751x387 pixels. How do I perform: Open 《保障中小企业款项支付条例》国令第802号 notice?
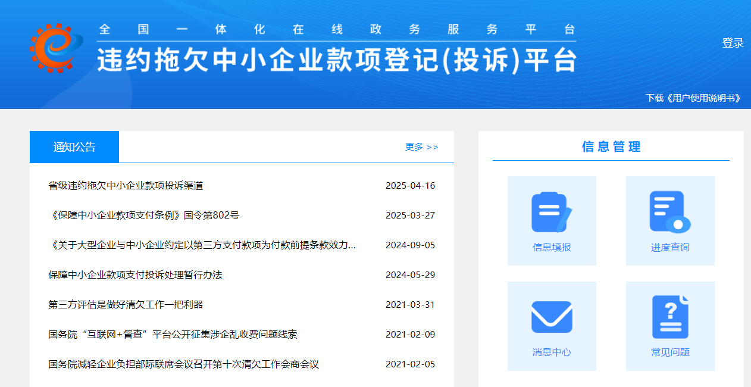143,216
